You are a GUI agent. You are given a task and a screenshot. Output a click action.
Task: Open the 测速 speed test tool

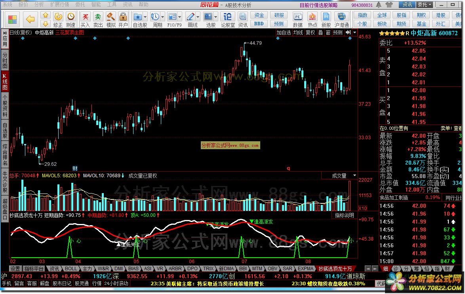click(x=71, y=19)
